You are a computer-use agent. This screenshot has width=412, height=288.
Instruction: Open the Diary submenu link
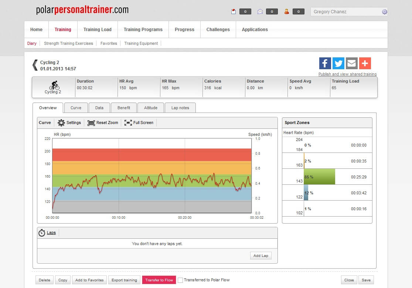[x=32, y=43]
